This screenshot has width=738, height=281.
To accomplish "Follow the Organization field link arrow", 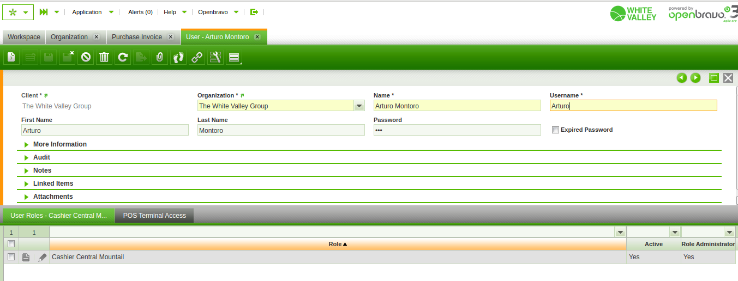I will (242, 95).
